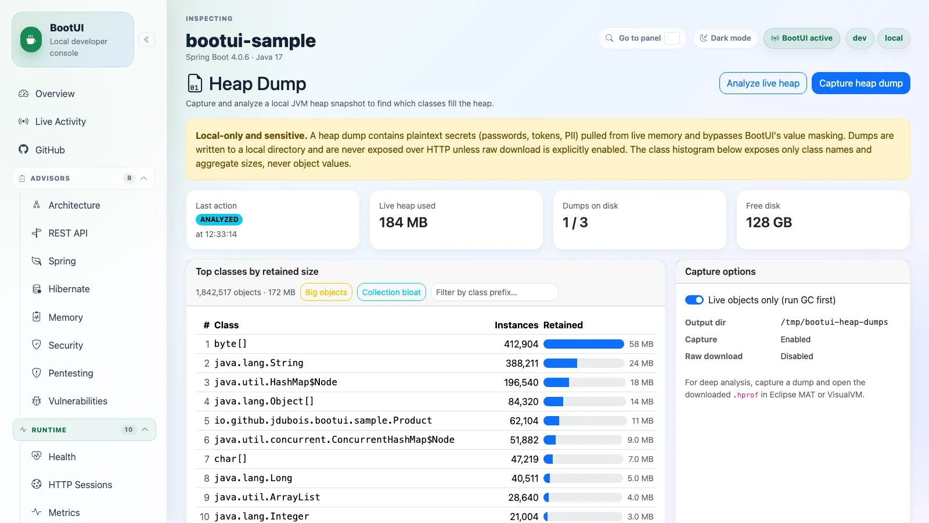Click the REST API signpost icon
This screenshot has width=929, height=523.
click(x=37, y=233)
